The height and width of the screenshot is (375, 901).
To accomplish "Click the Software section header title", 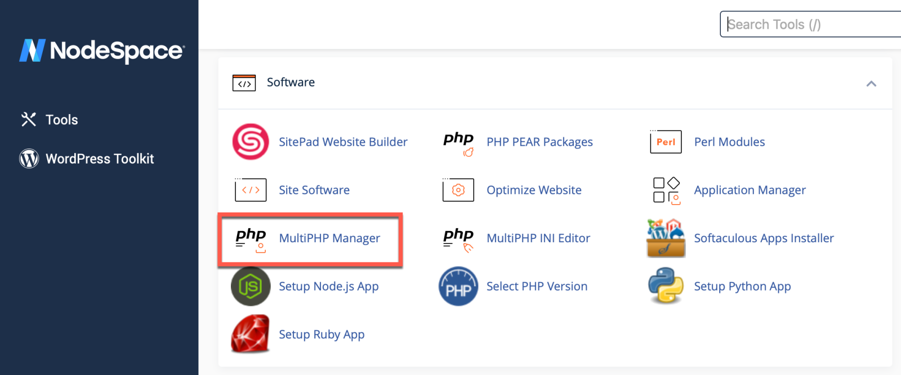I will tap(291, 82).
